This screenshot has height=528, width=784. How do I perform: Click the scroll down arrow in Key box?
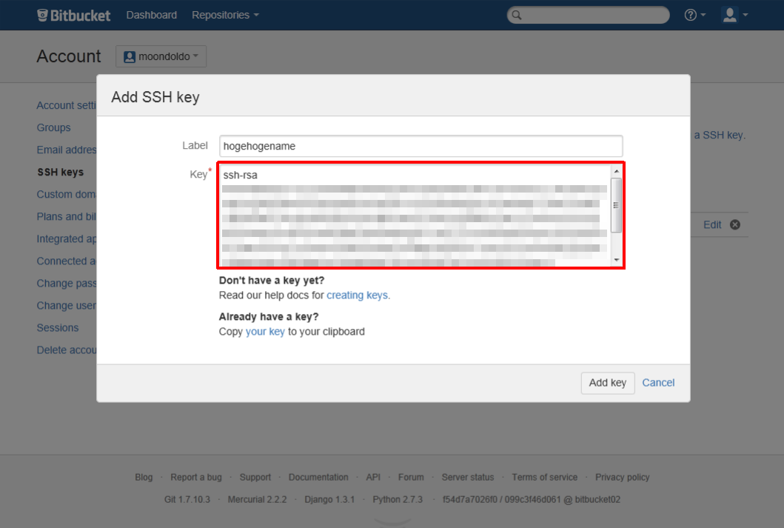point(616,260)
